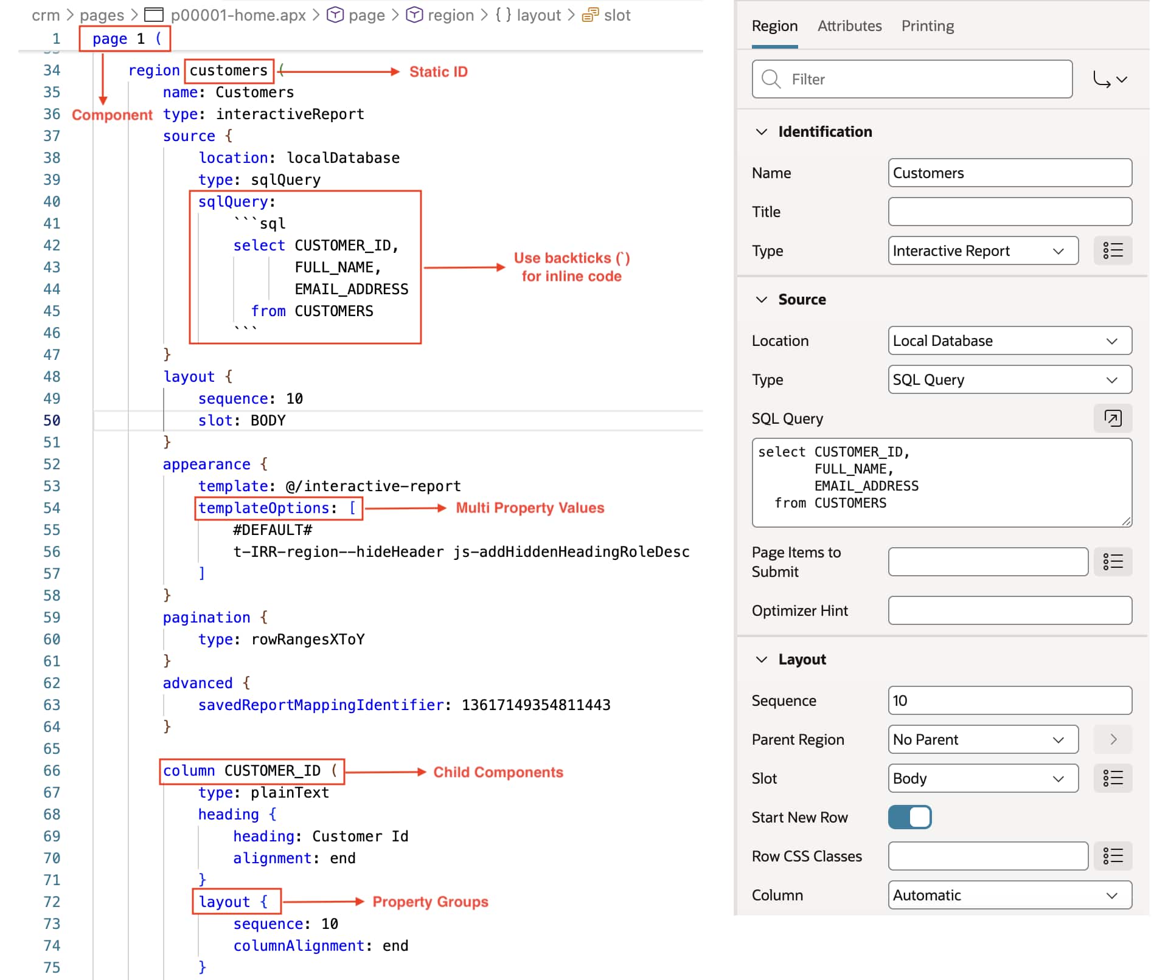Open the Local Database location dropdown
The image size is (1168, 980).
pos(1010,340)
